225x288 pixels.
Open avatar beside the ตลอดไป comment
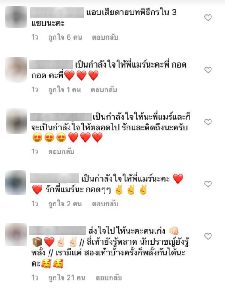tap(16, 121)
